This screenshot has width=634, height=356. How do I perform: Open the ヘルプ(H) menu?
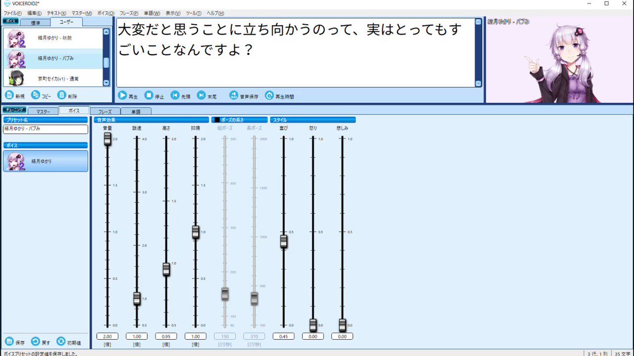[x=215, y=13]
